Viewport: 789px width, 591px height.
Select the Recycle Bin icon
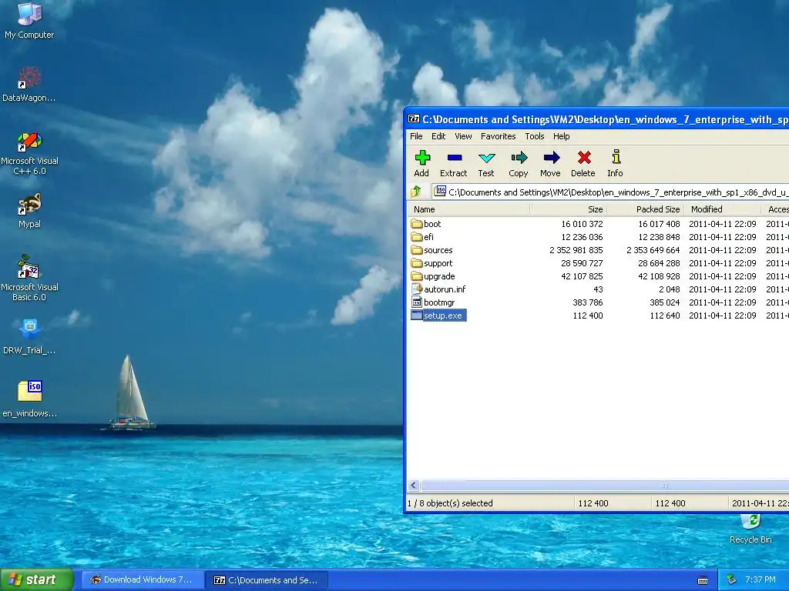click(750, 529)
